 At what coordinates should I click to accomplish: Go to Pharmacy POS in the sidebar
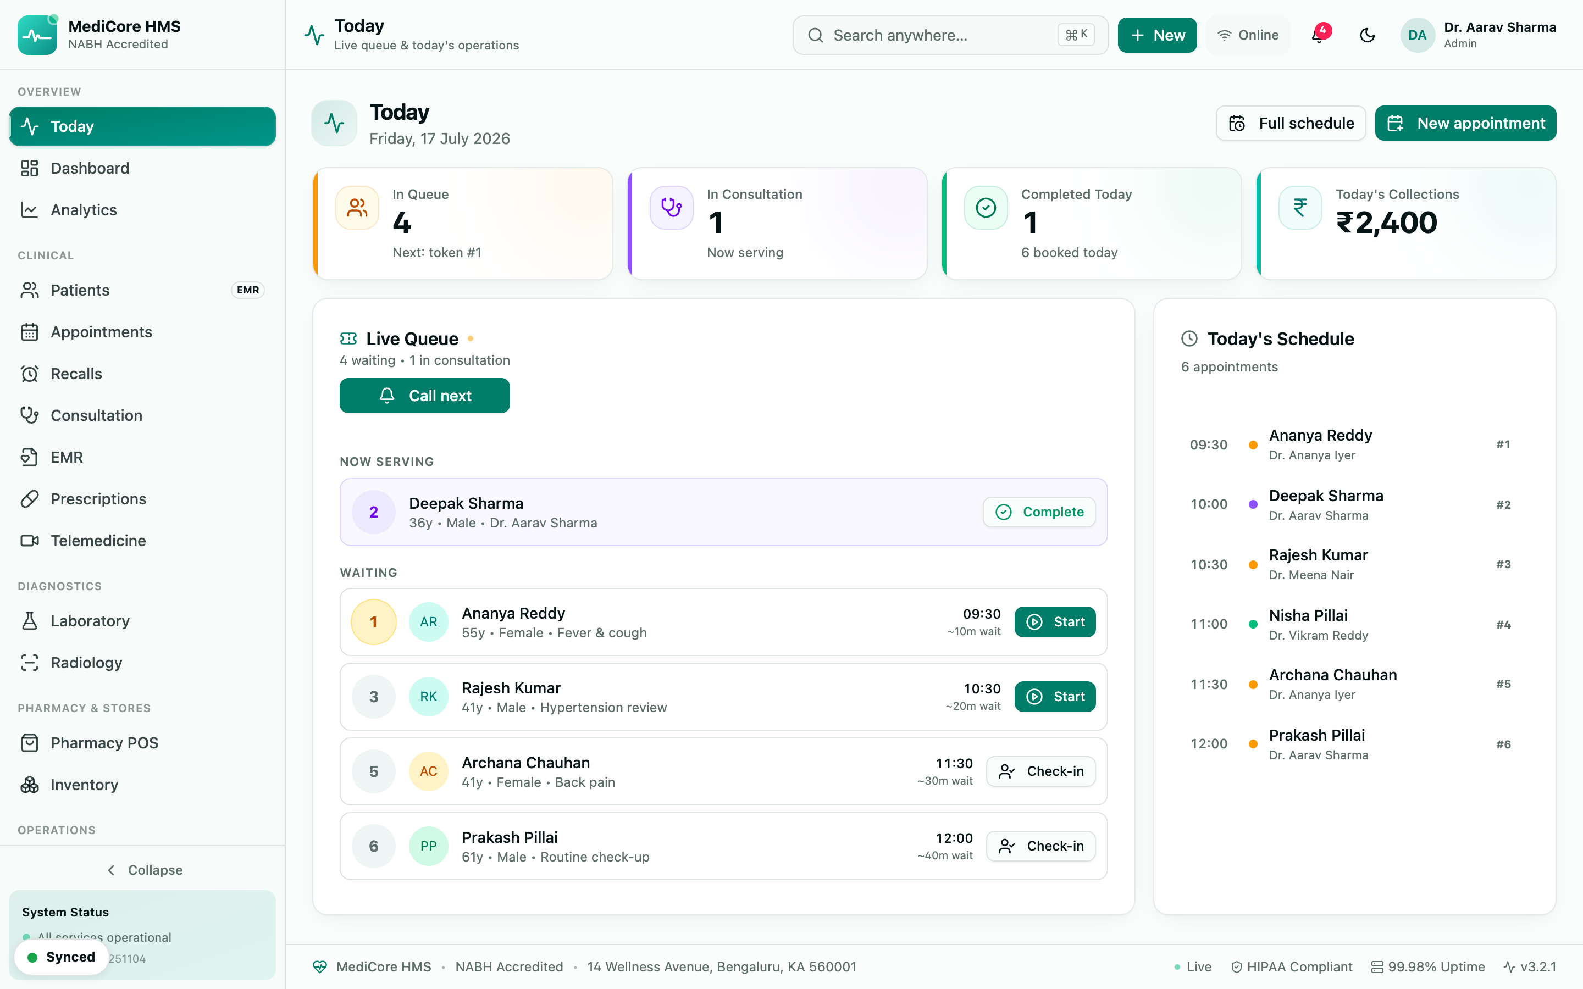[x=142, y=743]
